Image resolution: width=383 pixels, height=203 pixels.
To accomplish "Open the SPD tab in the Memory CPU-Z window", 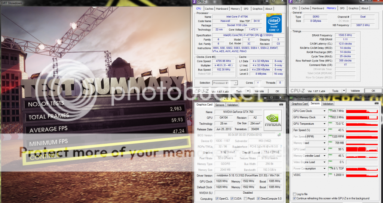I will tap(342, 8).
